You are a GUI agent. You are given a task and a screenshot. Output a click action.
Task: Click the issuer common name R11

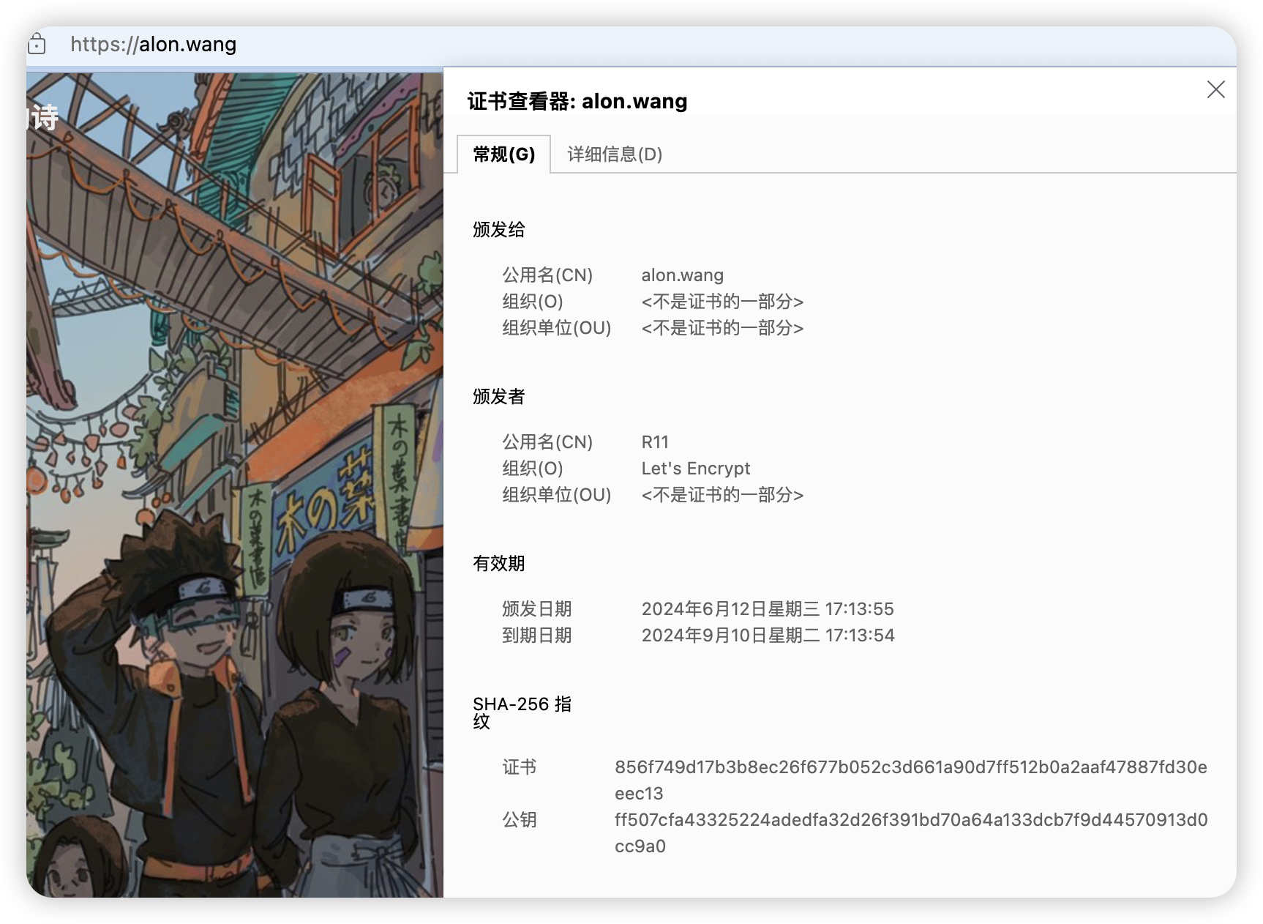pyautogui.click(x=655, y=442)
